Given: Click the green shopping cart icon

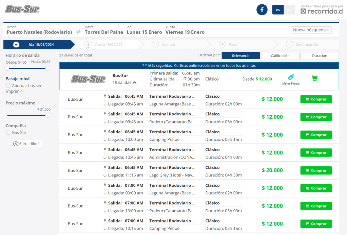Looking at the screenshot, I should 314,78.
